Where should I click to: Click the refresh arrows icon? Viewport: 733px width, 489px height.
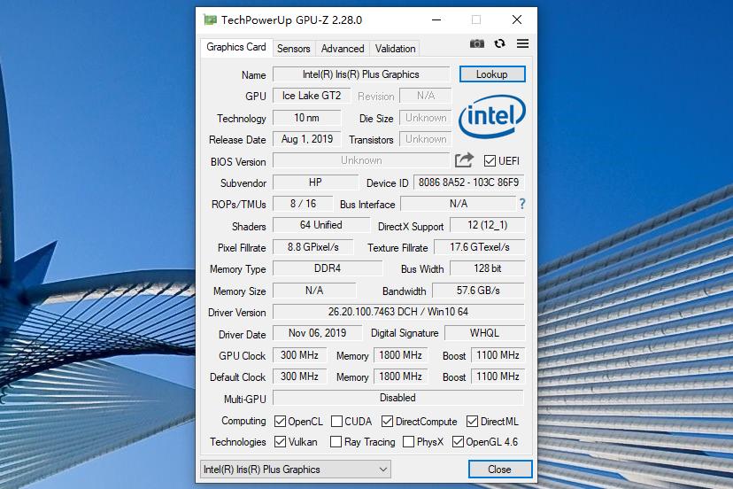coord(499,43)
